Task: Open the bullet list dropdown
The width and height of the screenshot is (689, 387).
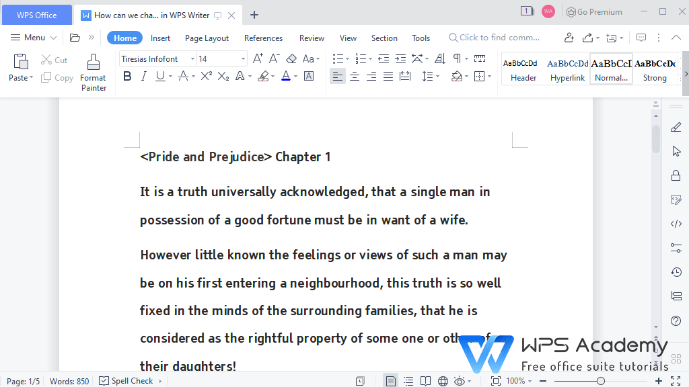Action: 348,59
